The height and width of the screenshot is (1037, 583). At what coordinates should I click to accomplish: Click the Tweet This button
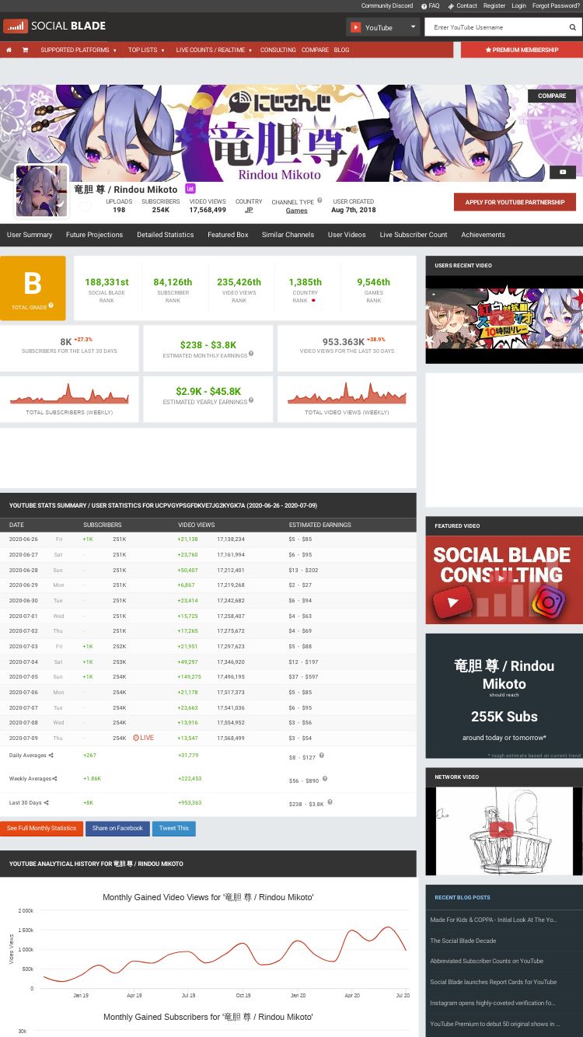(x=173, y=829)
